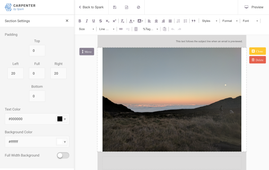Screen dimensions: 269x170
Task: Toggle the Full Width Background switch
Action: pyautogui.click(x=63, y=155)
